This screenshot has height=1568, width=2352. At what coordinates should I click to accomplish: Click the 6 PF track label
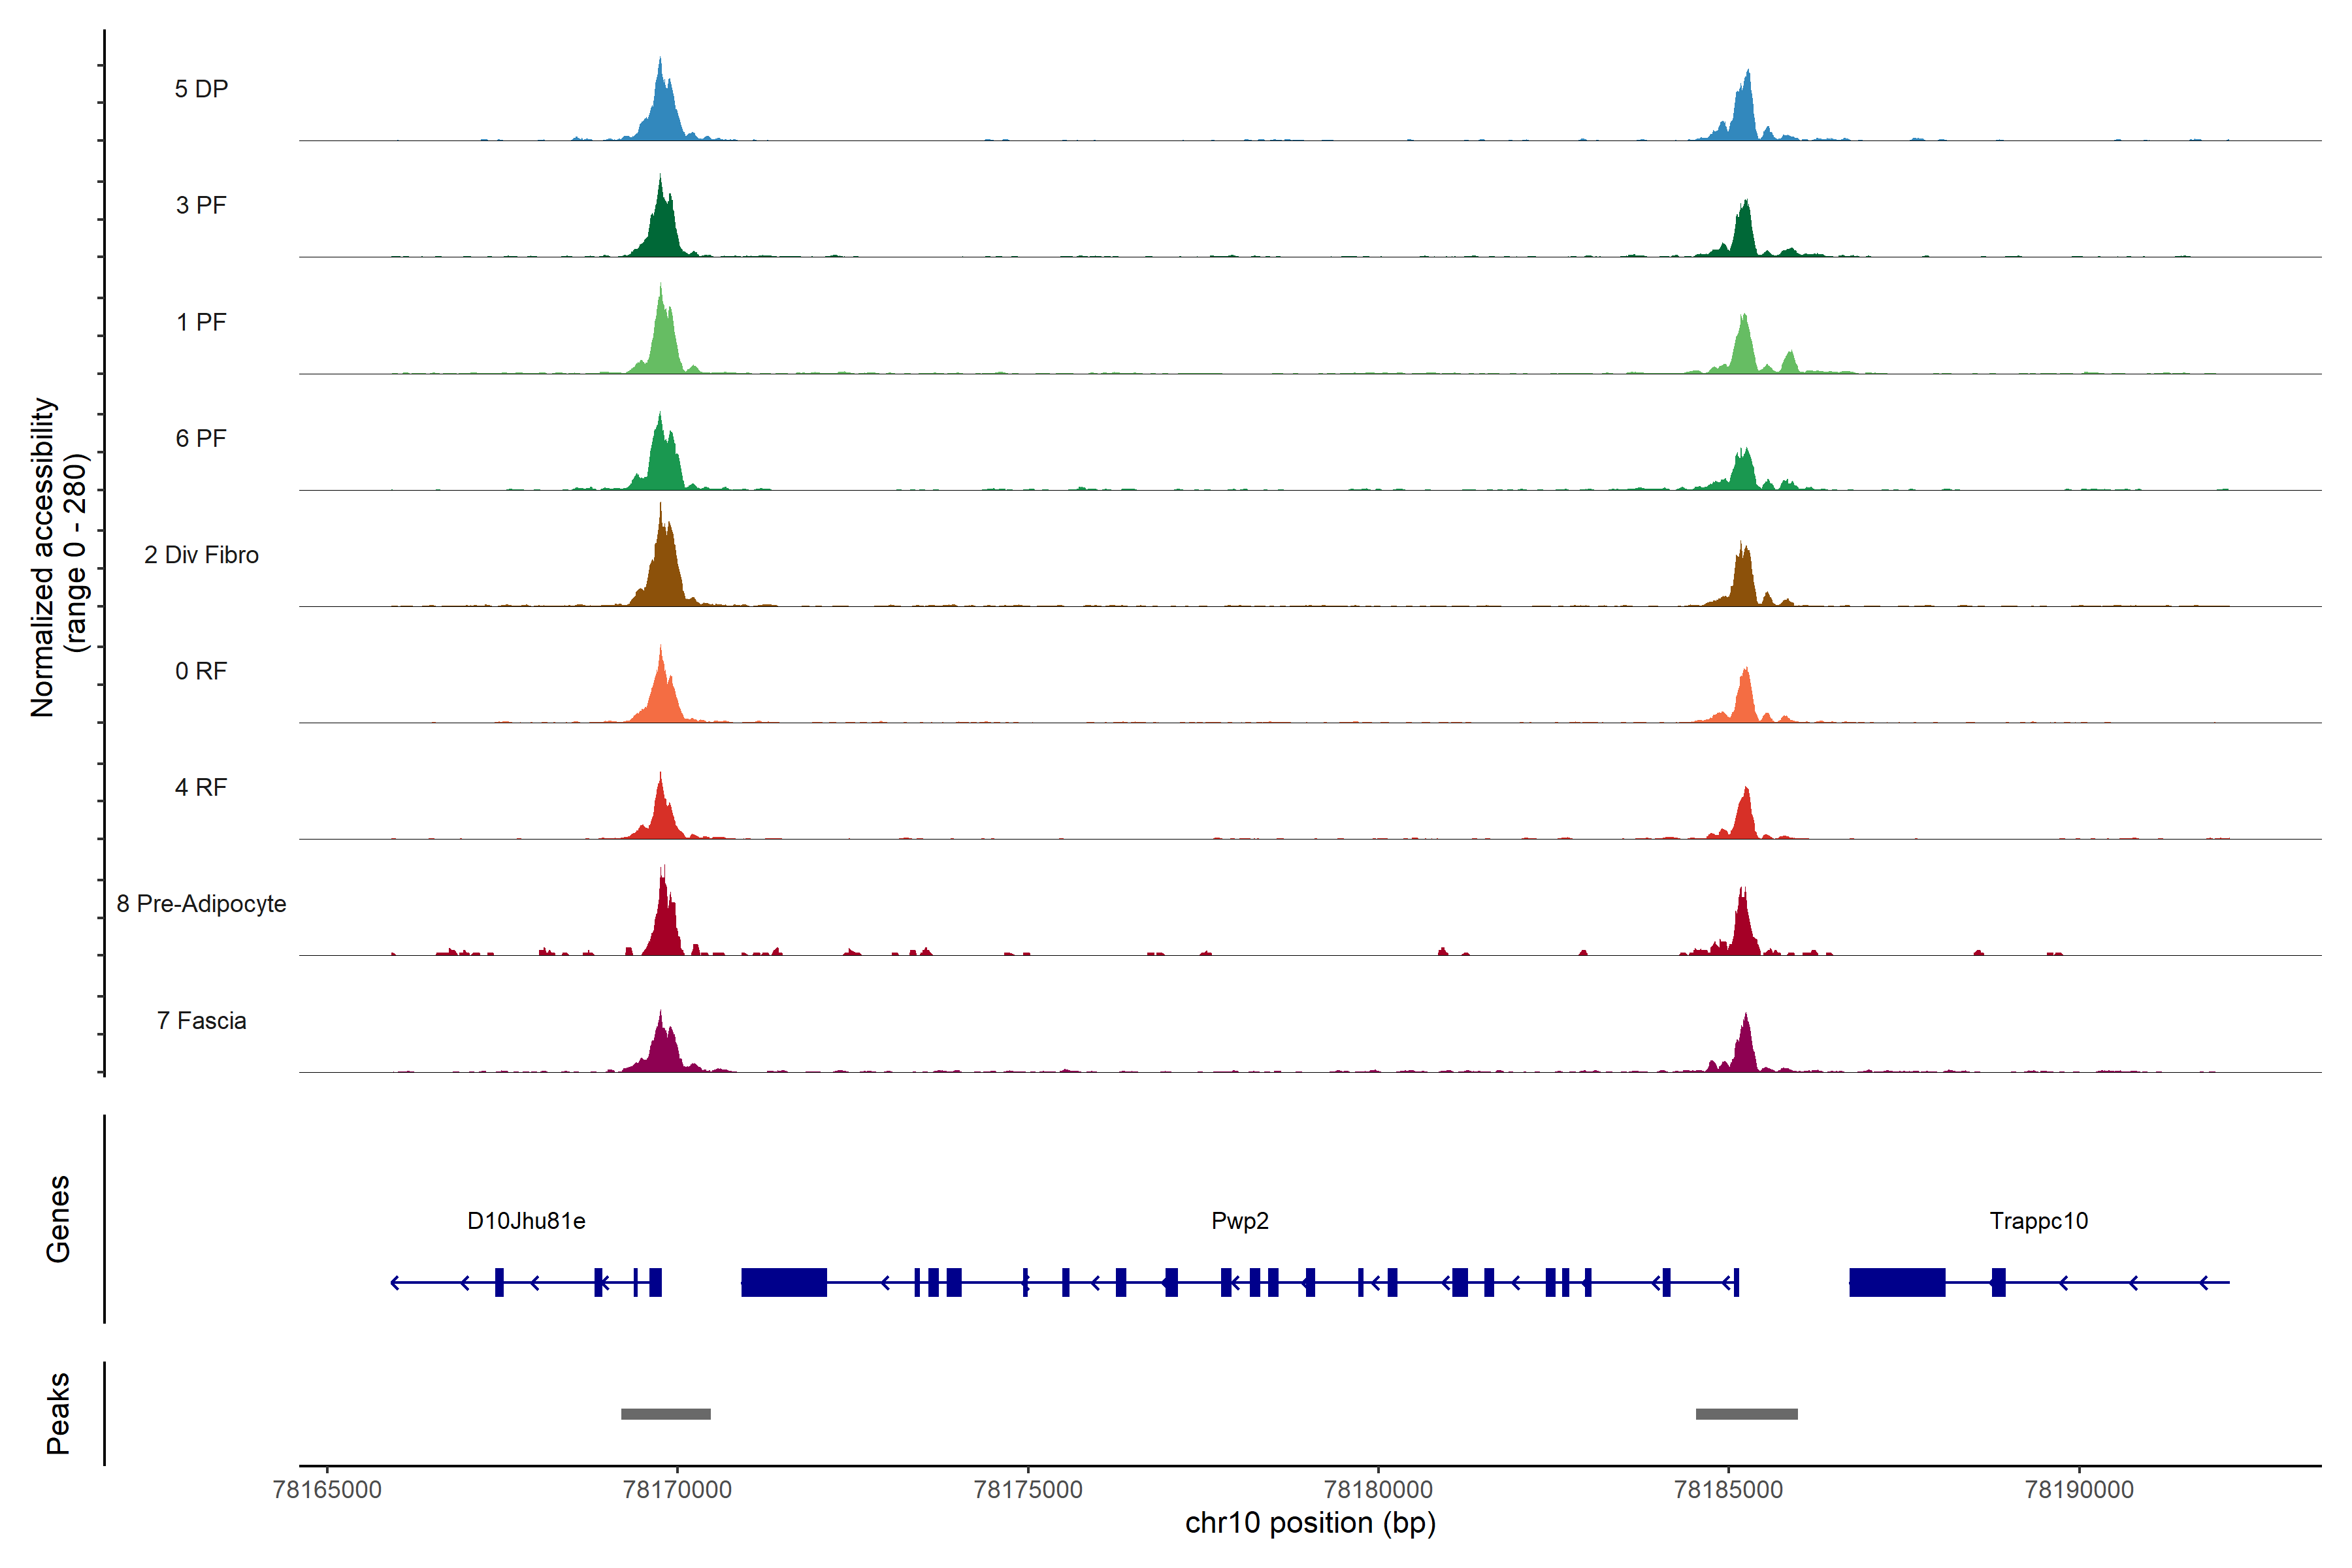click(201, 438)
